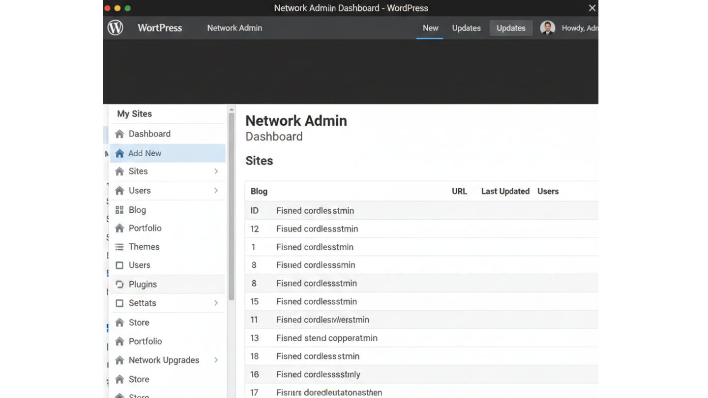Click the Store icon in the sidebar
This screenshot has height=398, width=708.
click(119, 322)
